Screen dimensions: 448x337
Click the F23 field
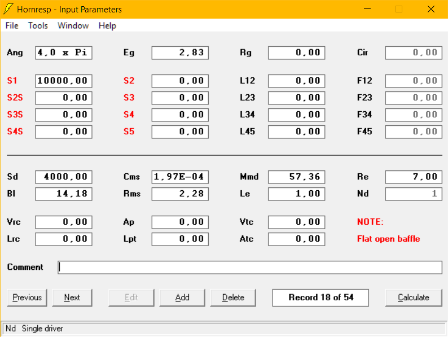[414, 98]
